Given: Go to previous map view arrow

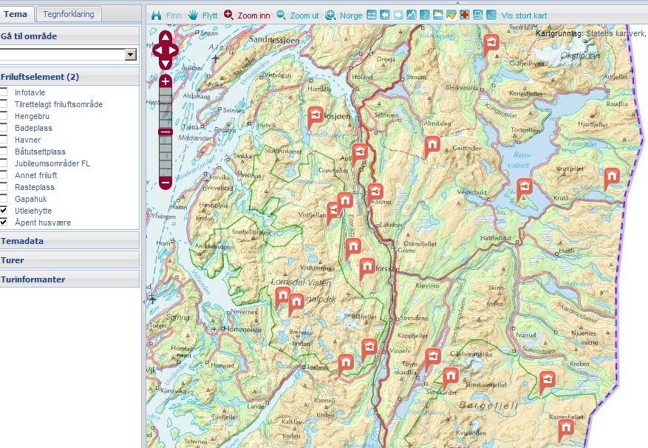Looking at the screenshot, I should (x=385, y=15).
